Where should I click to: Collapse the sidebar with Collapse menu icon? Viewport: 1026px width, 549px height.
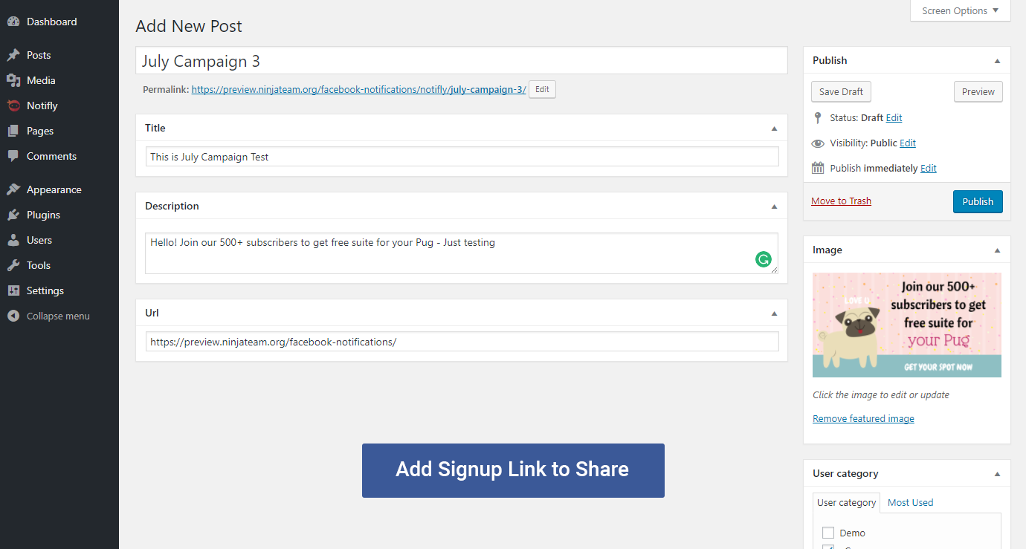pos(13,316)
